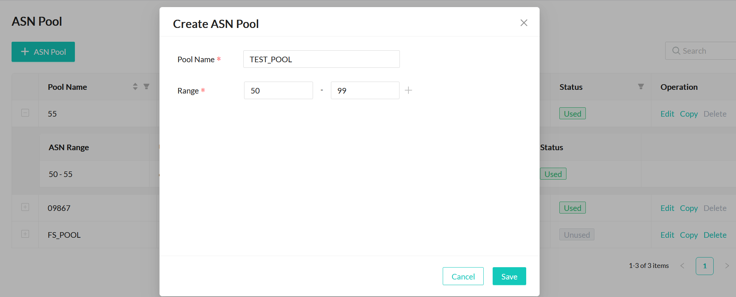Open the Status column filter
The width and height of the screenshot is (736, 297).
point(641,87)
